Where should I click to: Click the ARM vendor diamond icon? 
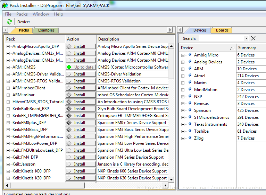[190, 69]
